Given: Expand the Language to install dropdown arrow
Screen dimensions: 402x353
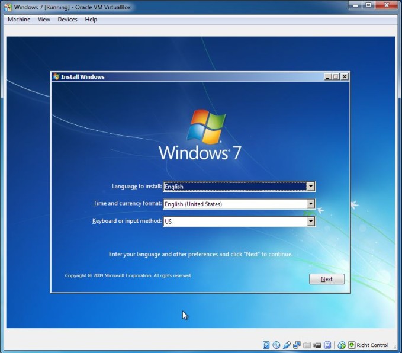Looking at the screenshot, I should [311, 187].
